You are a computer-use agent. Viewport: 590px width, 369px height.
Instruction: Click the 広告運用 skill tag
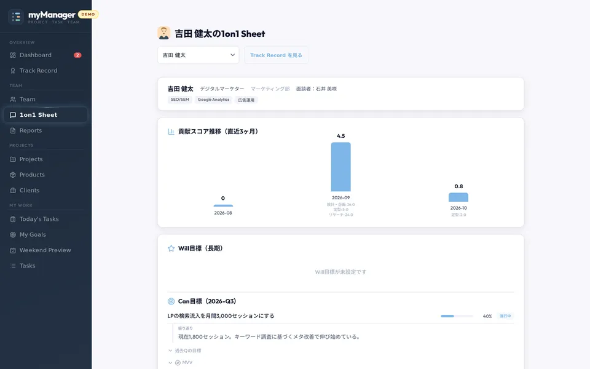246,100
